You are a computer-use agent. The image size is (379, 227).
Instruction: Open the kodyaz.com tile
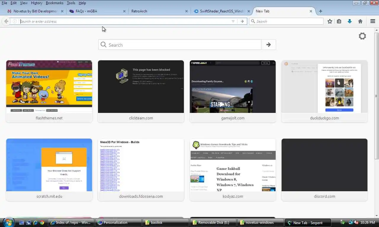233,170
